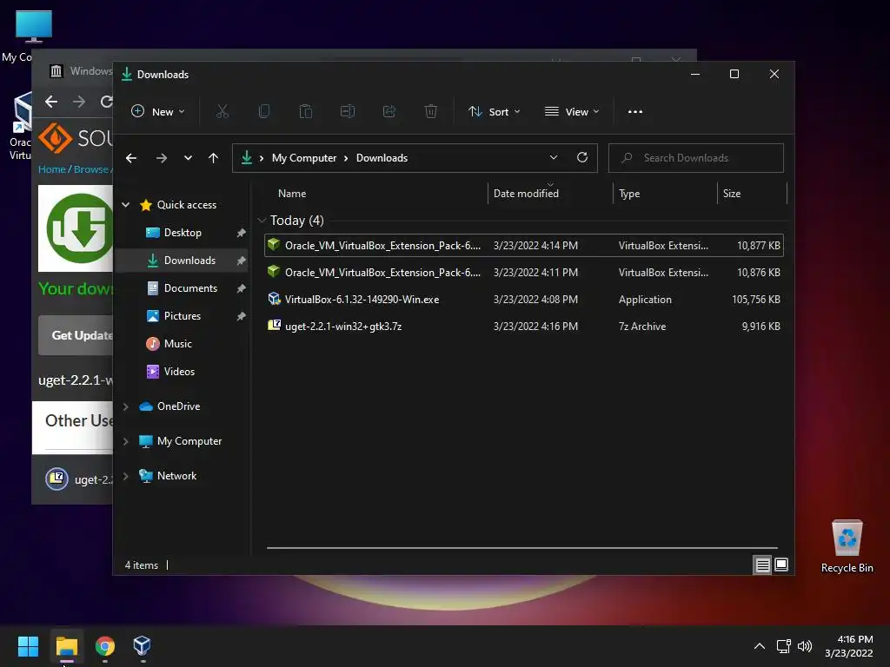This screenshot has height=667, width=890.
Task: Click the 7z archive icon of uget file
Action: coord(274,326)
